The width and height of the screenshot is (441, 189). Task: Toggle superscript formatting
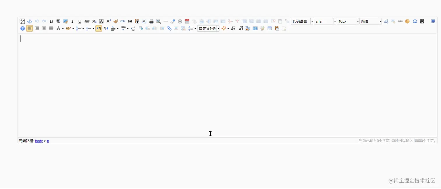point(108,21)
